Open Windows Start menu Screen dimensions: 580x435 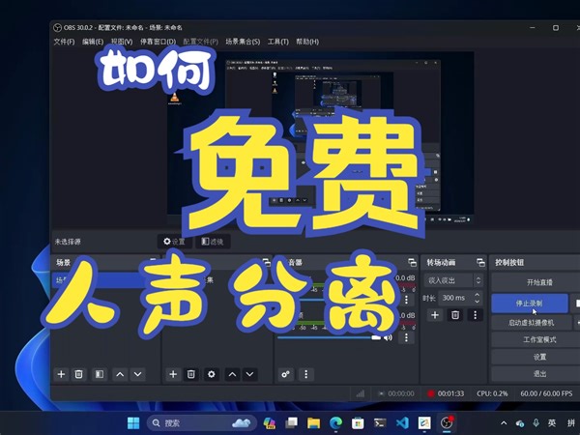click(133, 422)
